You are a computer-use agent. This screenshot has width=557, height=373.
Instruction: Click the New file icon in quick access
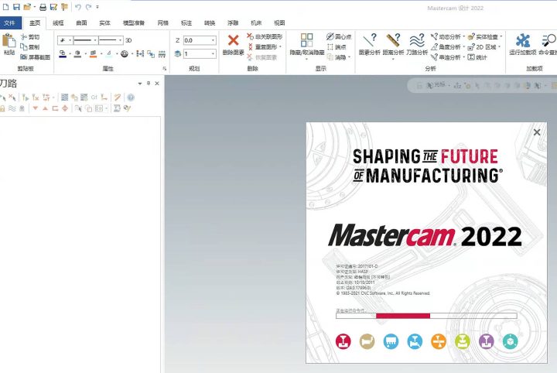tap(6, 7)
